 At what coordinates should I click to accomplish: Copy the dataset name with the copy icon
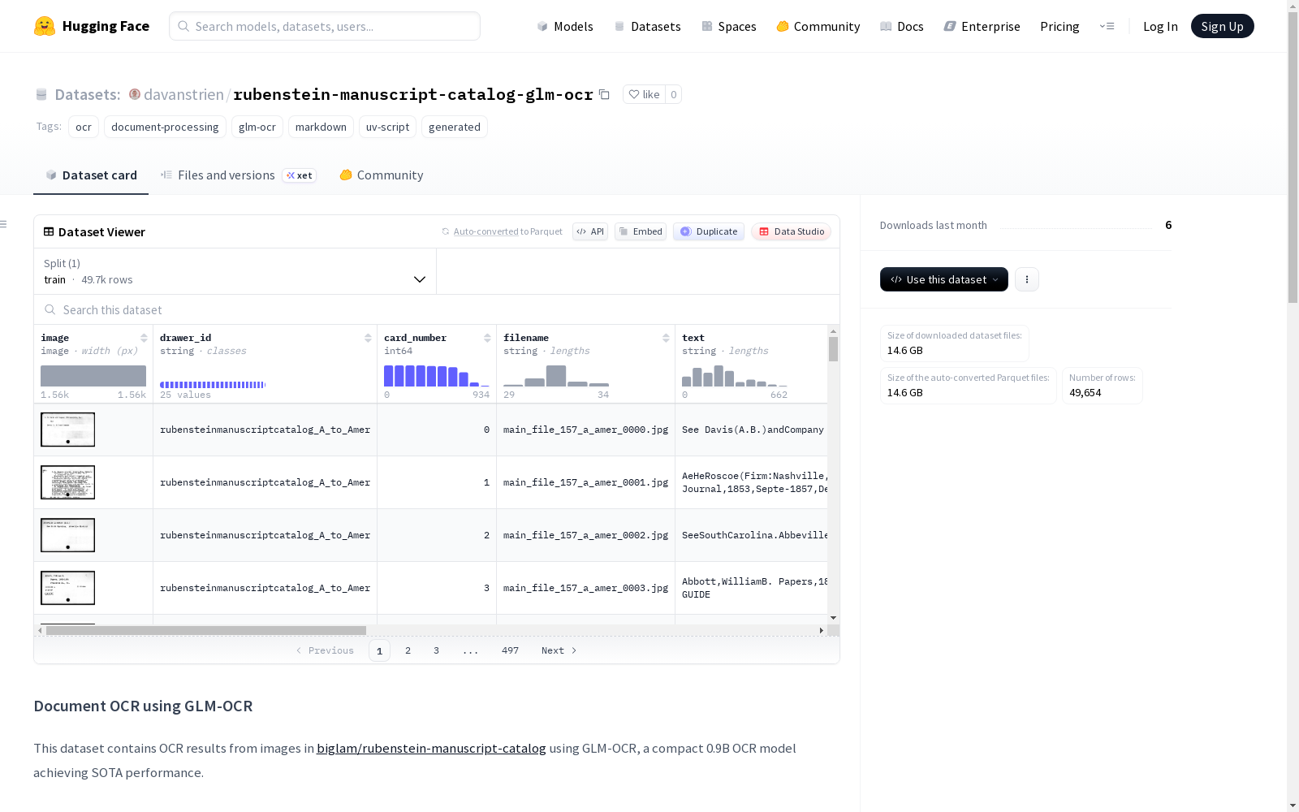pos(604,94)
